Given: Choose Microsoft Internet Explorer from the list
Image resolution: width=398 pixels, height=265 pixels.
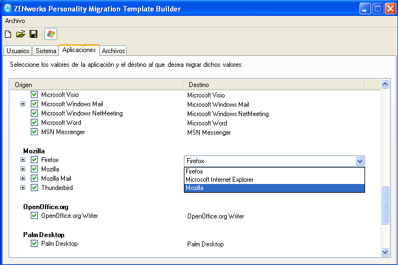Looking at the screenshot, I should coord(220,180).
